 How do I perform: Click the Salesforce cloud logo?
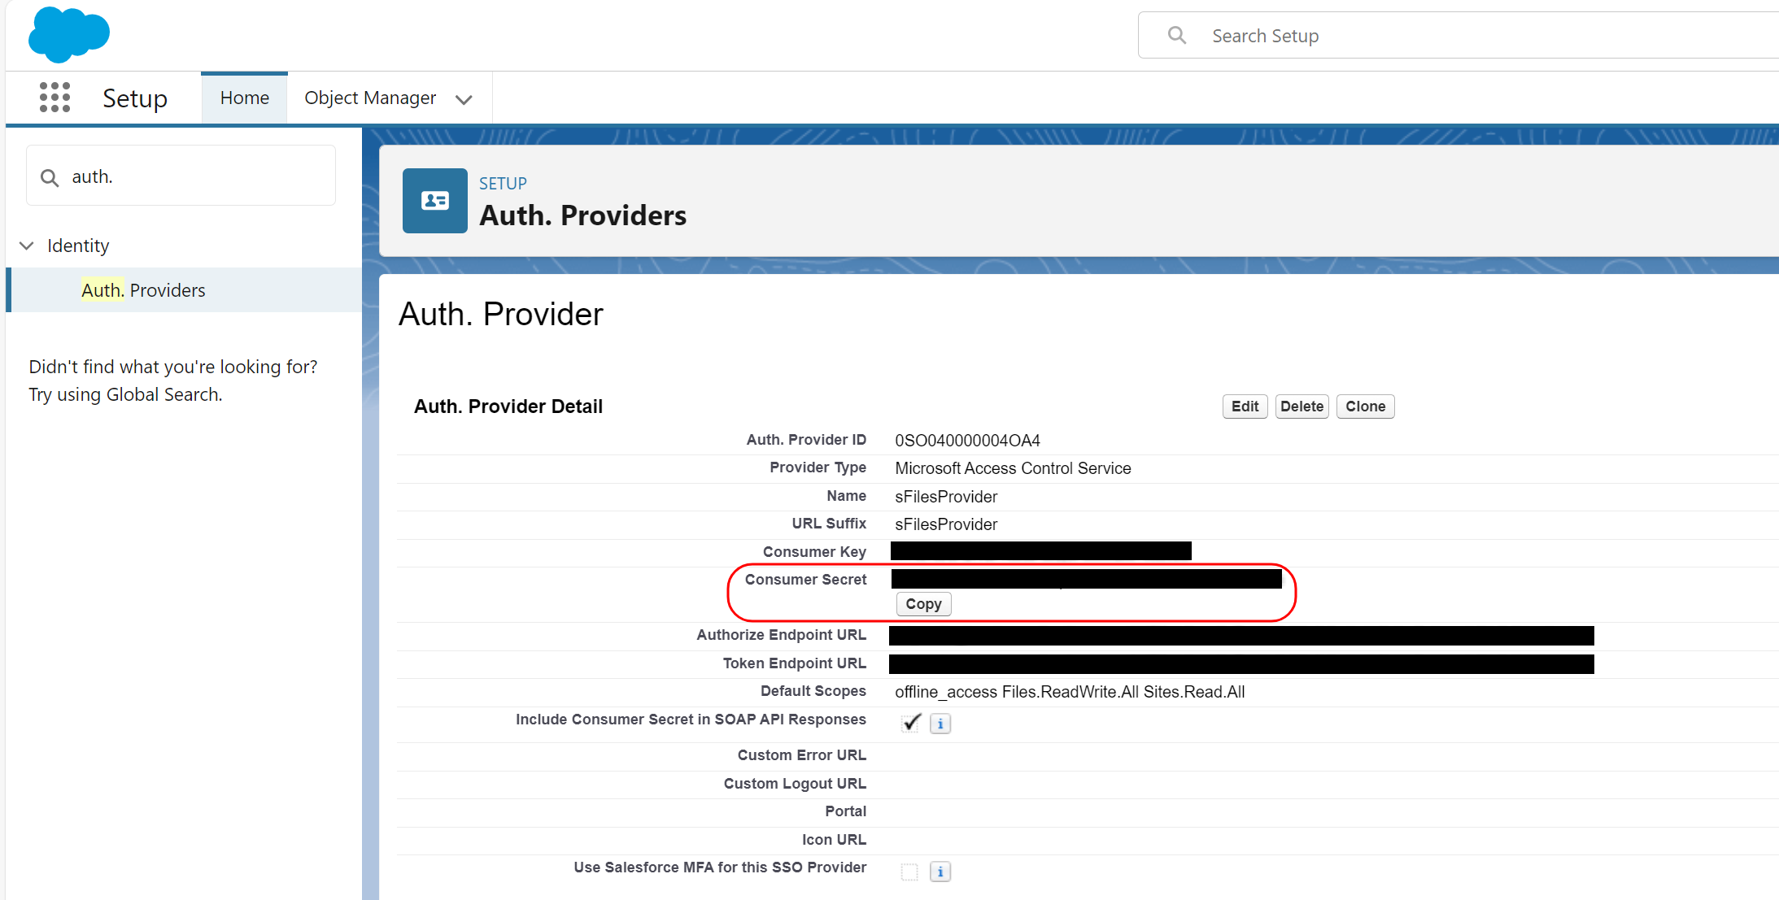click(69, 35)
